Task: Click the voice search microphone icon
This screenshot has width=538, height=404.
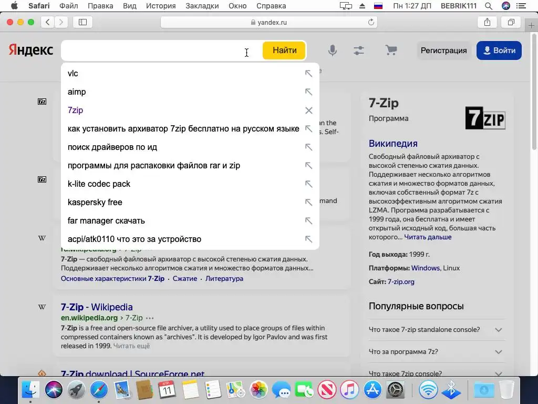Action: (332, 50)
